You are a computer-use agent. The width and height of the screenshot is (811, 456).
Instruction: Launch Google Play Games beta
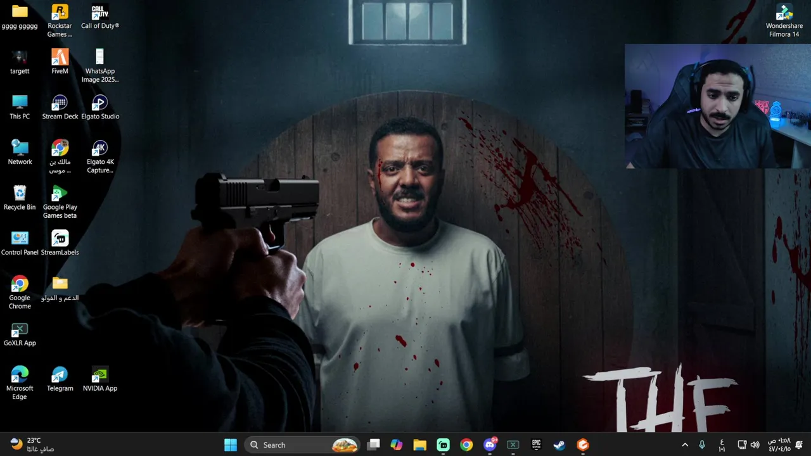[x=60, y=202]
